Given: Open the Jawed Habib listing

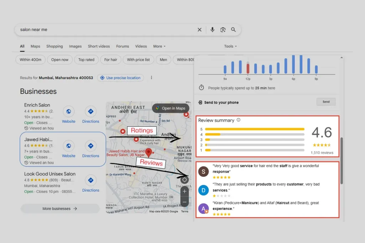Looking at the screenshot, I should tap(38, 139).
